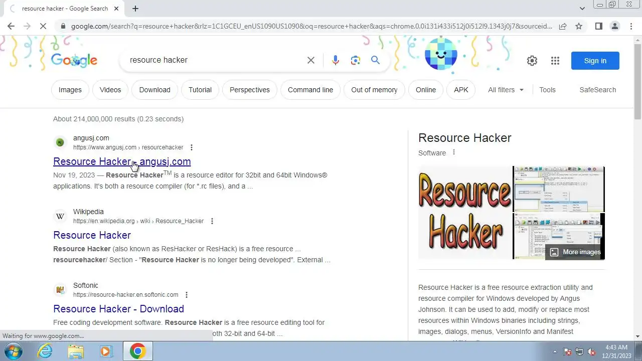Open more options for the Softonic result

click(x=186, y=295)
